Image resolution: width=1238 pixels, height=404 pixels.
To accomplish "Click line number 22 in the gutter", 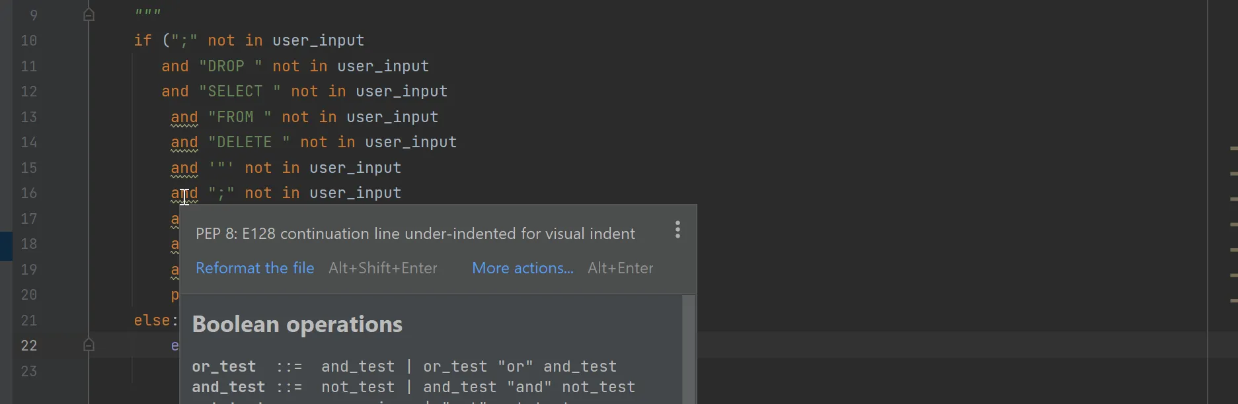I will [29, 346].
